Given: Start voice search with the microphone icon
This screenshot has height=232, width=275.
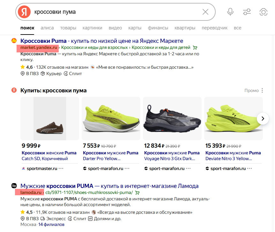Looking at the screenshot, I should pos(230,12).
